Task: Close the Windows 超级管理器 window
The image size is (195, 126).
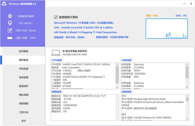Action: click(x=191, y=4)
